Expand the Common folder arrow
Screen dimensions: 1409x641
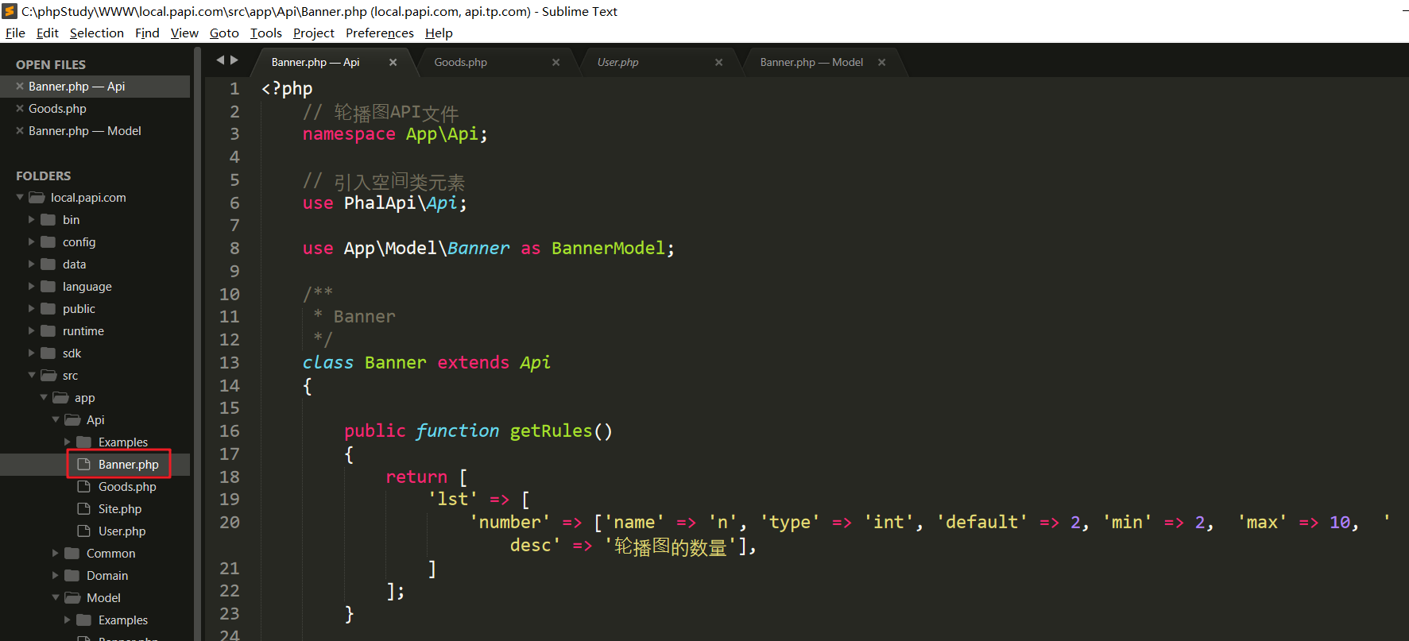coord(56,554)
